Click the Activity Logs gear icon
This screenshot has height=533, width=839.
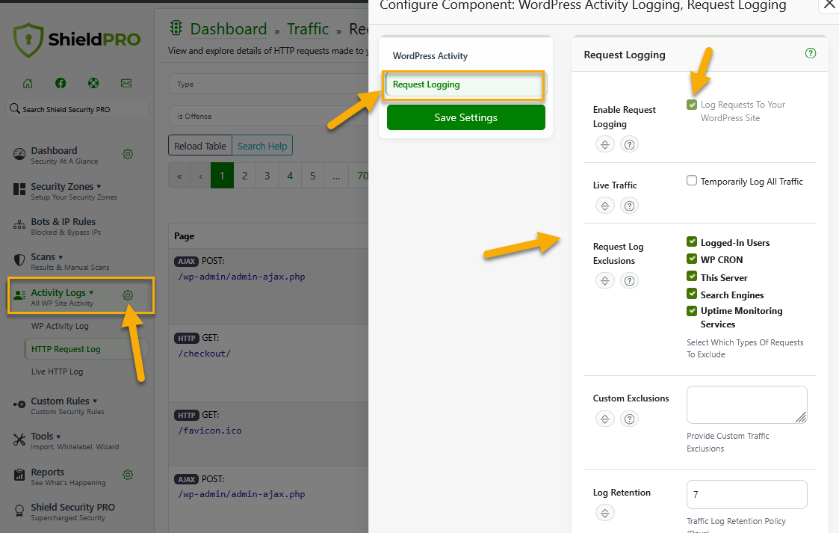click(128, 295)
